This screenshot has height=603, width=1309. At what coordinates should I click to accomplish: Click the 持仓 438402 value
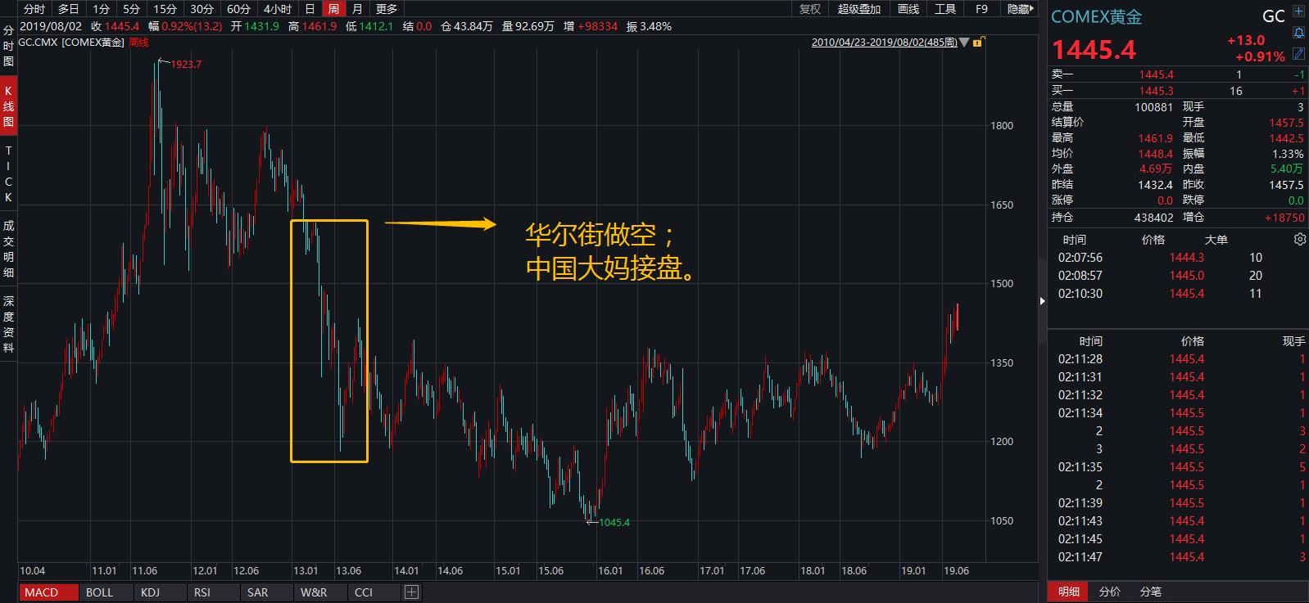coord(1154,218)
